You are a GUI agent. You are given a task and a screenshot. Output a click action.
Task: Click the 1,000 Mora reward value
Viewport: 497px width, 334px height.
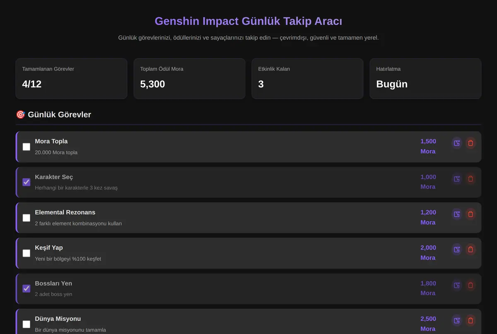(x=428, y=182)
